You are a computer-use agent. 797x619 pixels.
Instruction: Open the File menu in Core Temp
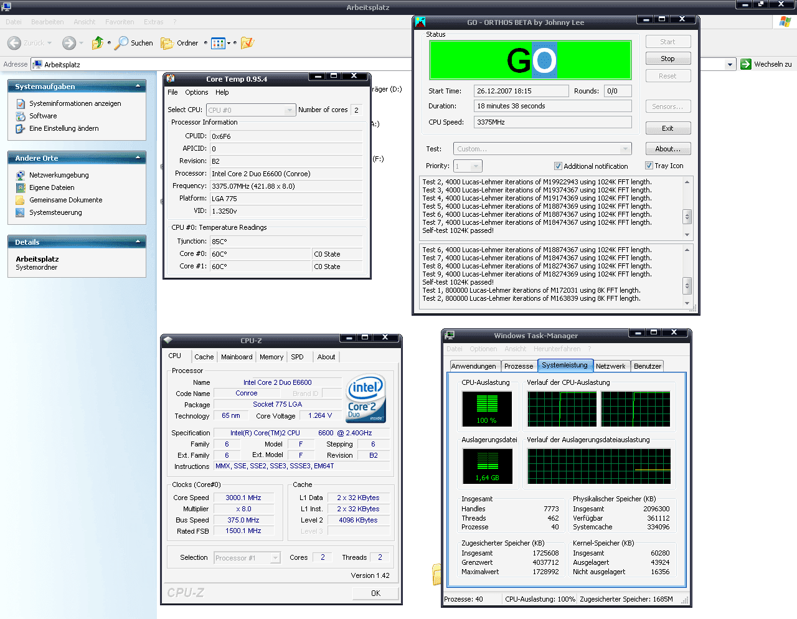pos(172,92)
